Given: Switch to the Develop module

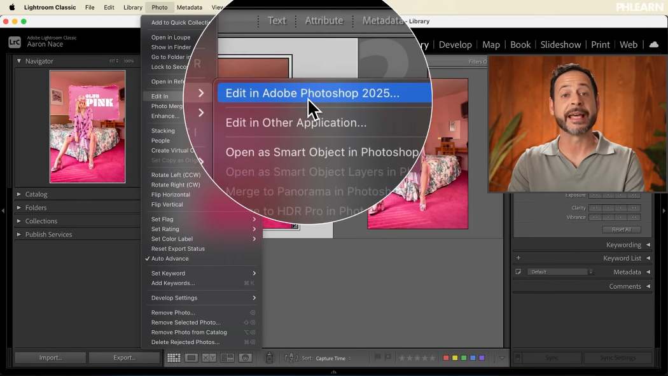Looking at the screenshot, I should (455, 45).
